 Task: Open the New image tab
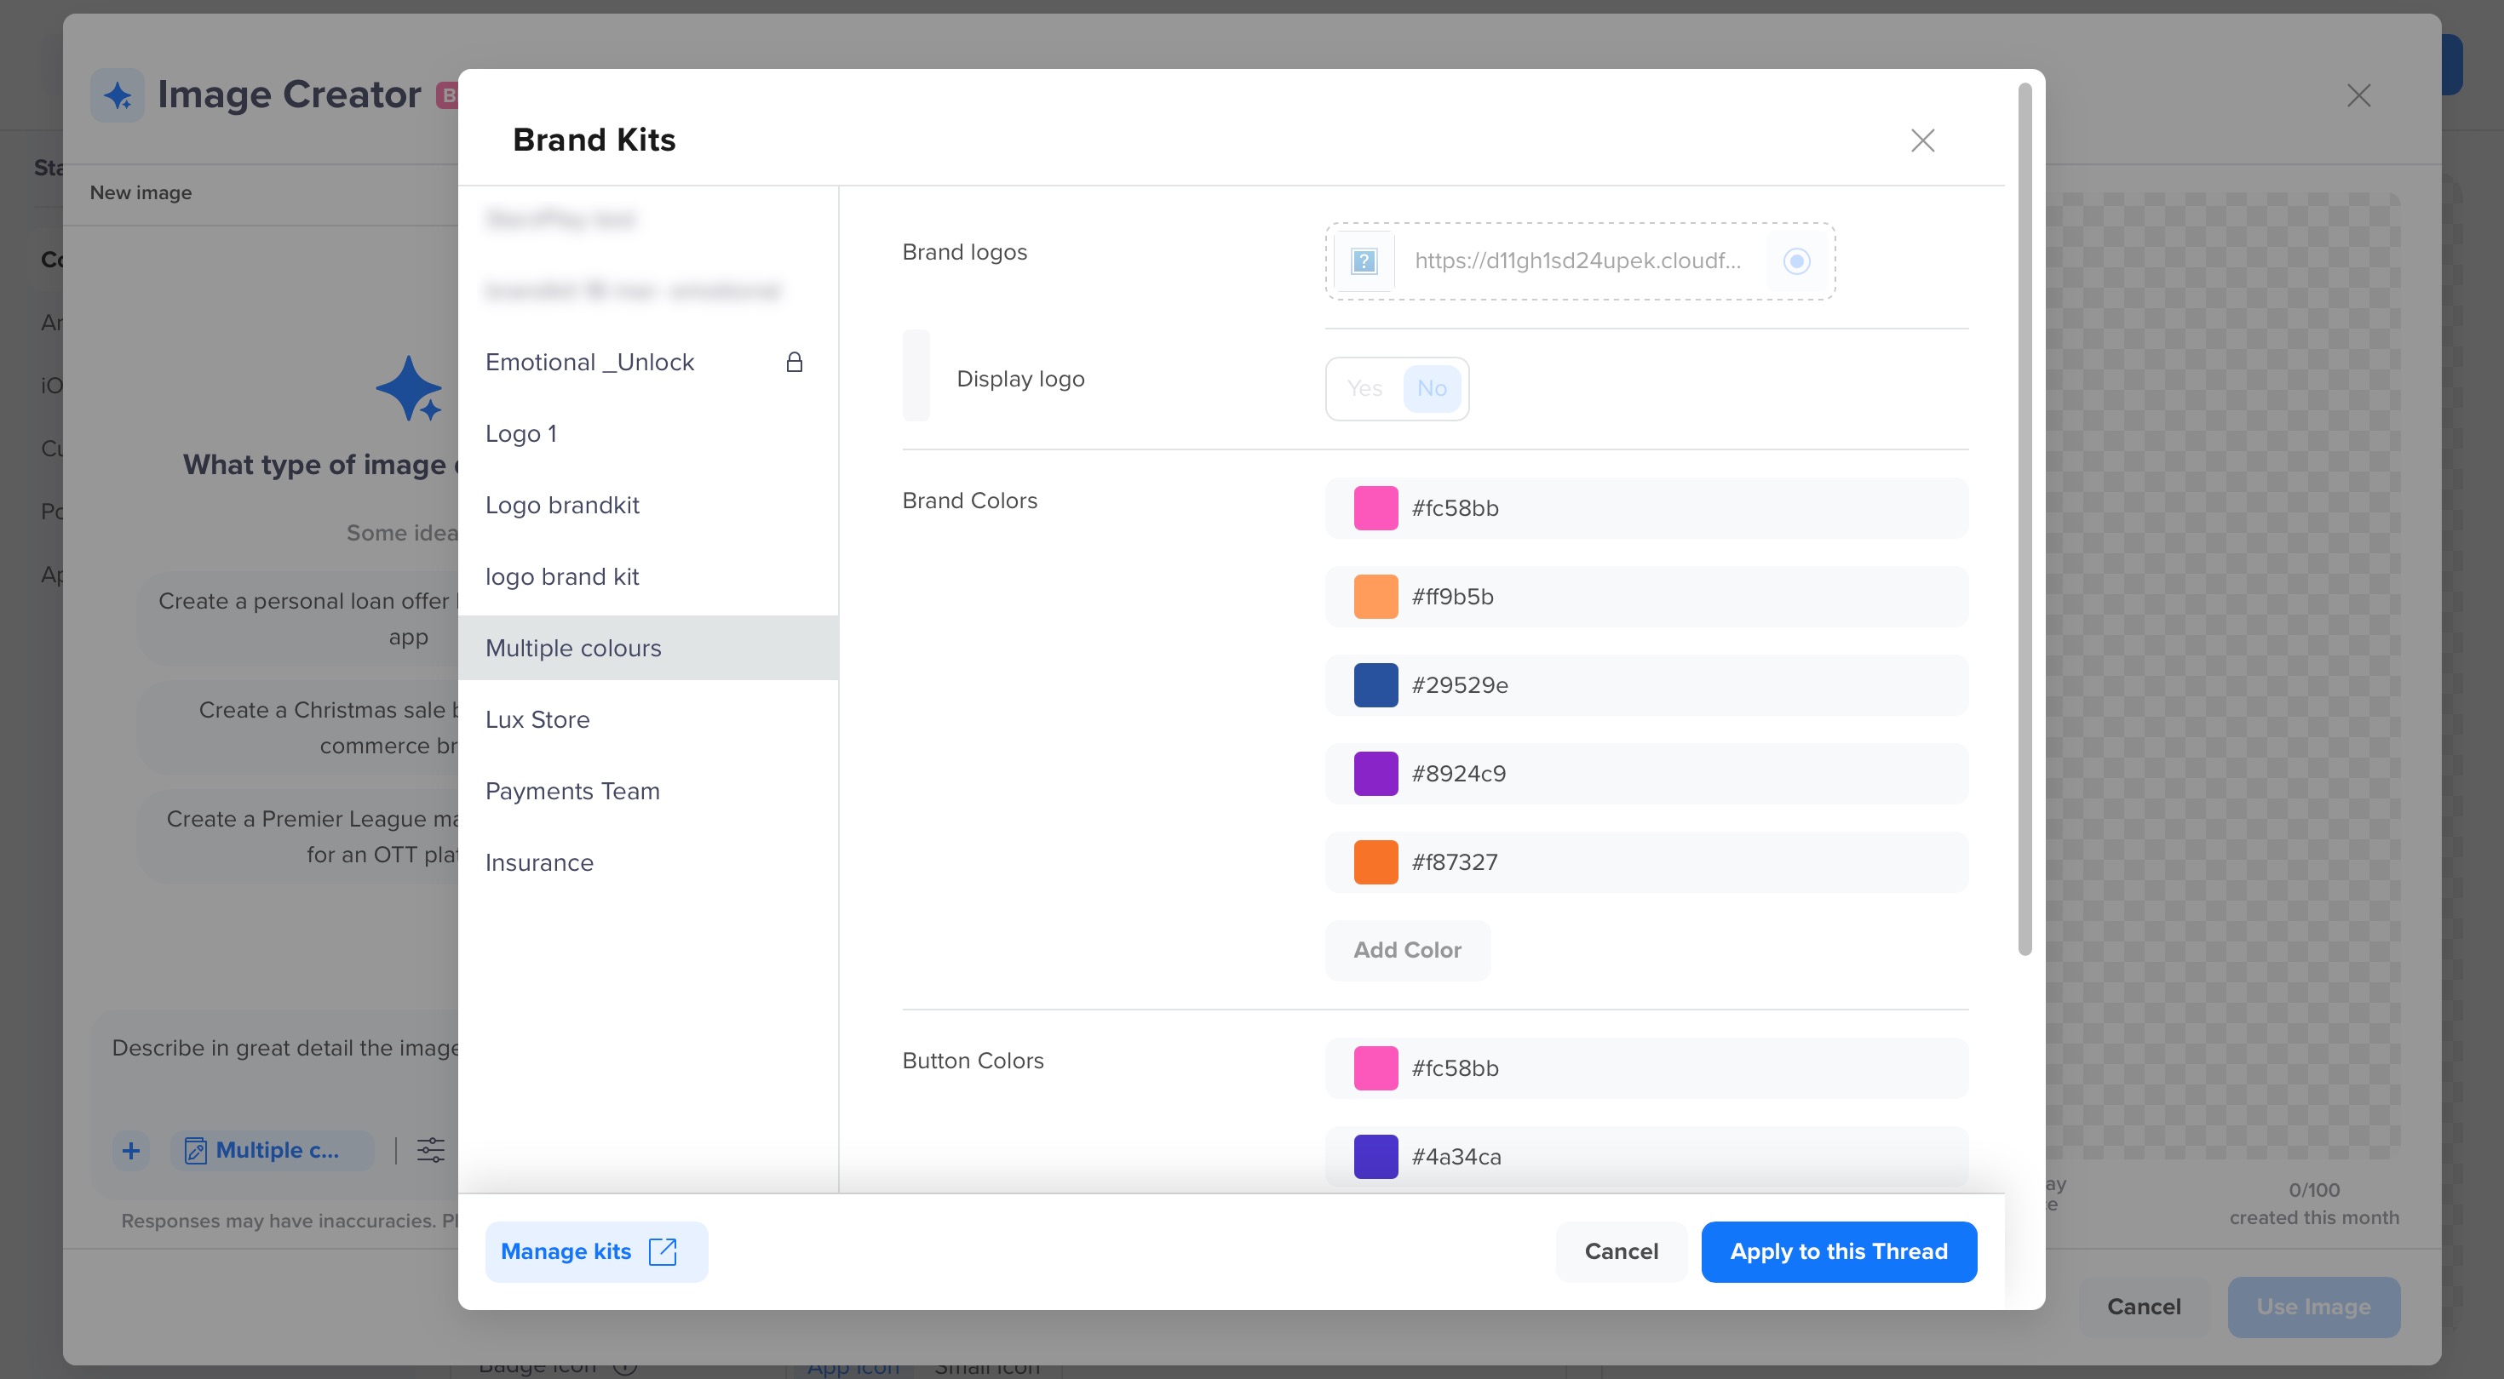point(141,192)
